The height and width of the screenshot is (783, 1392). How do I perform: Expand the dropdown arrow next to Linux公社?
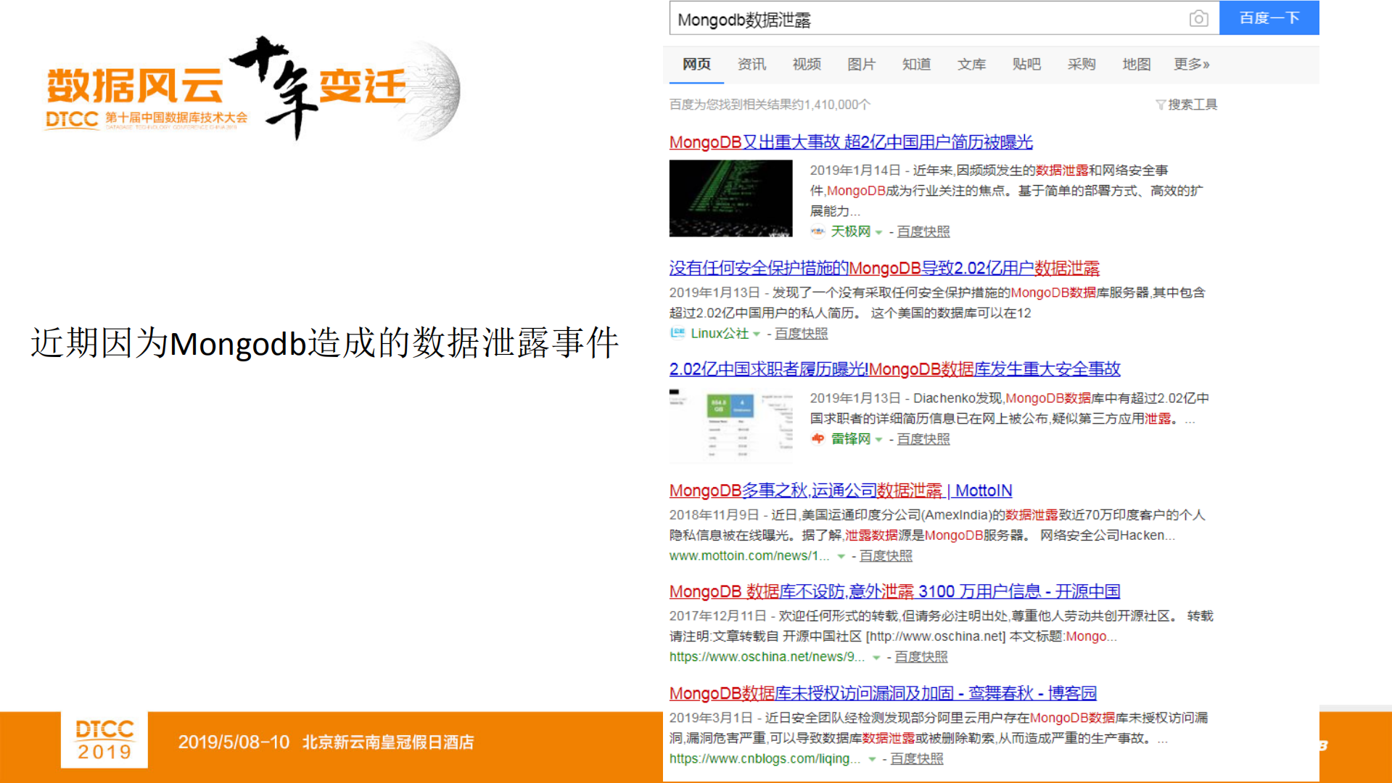757,335
